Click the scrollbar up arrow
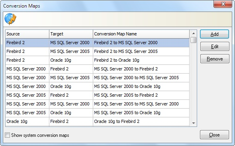 click(x=194, y=33)
